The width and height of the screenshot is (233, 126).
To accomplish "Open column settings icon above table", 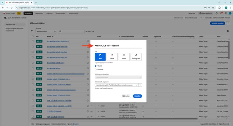I will [x=228, y=31].
